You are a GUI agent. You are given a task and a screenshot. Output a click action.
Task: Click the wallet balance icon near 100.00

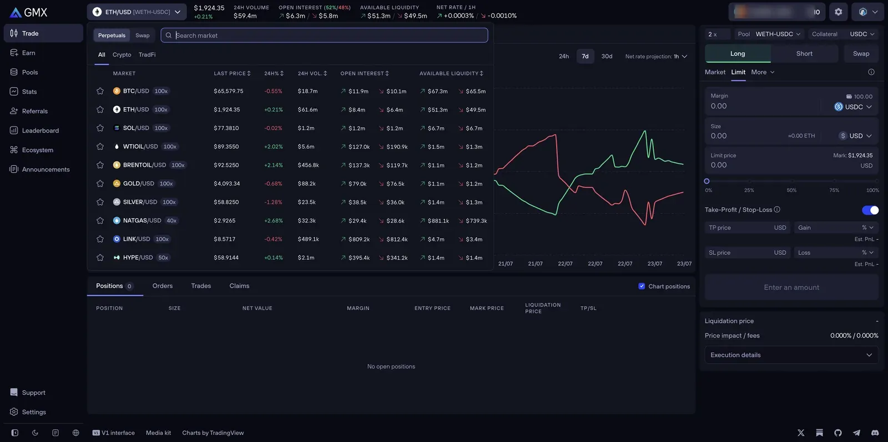[x=849, y=97]
